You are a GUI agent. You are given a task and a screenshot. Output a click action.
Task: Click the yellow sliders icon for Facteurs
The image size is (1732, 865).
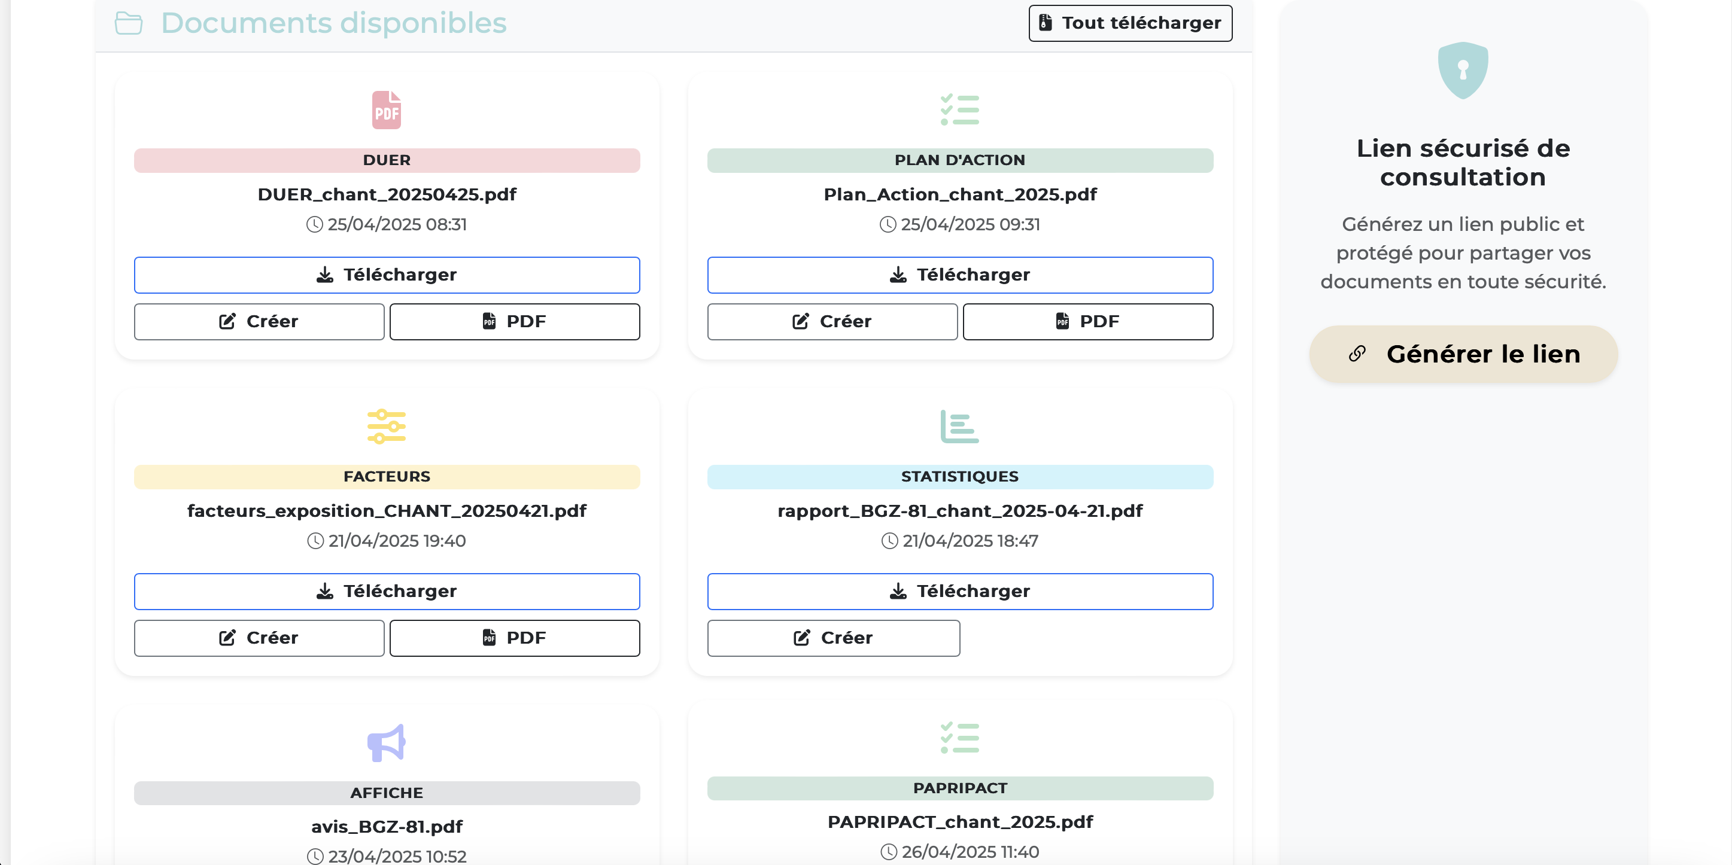[387, 426]
